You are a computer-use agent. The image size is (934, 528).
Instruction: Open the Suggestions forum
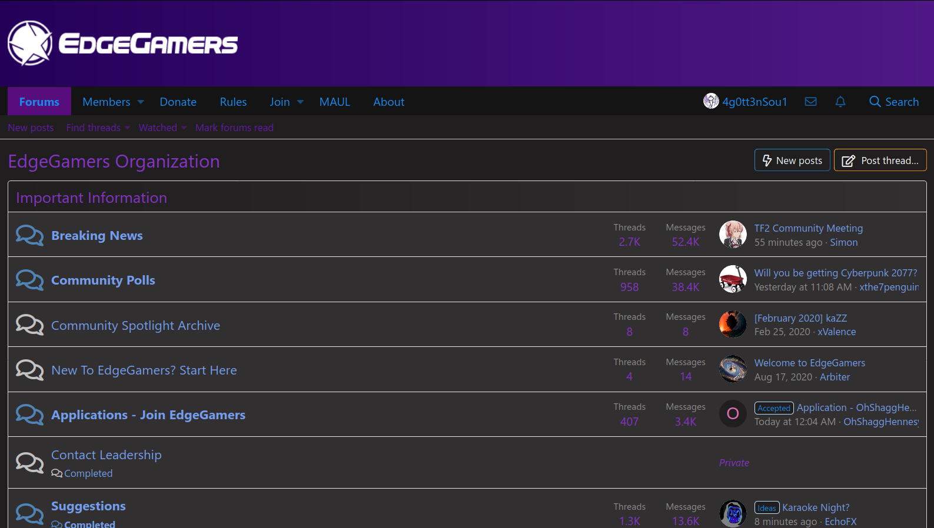[88, 506]
